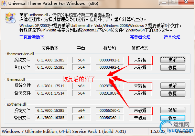Click themeui.dll 系统文件 platform x64 field
This screenshot has width=195, height=136.
click(82, 86)
